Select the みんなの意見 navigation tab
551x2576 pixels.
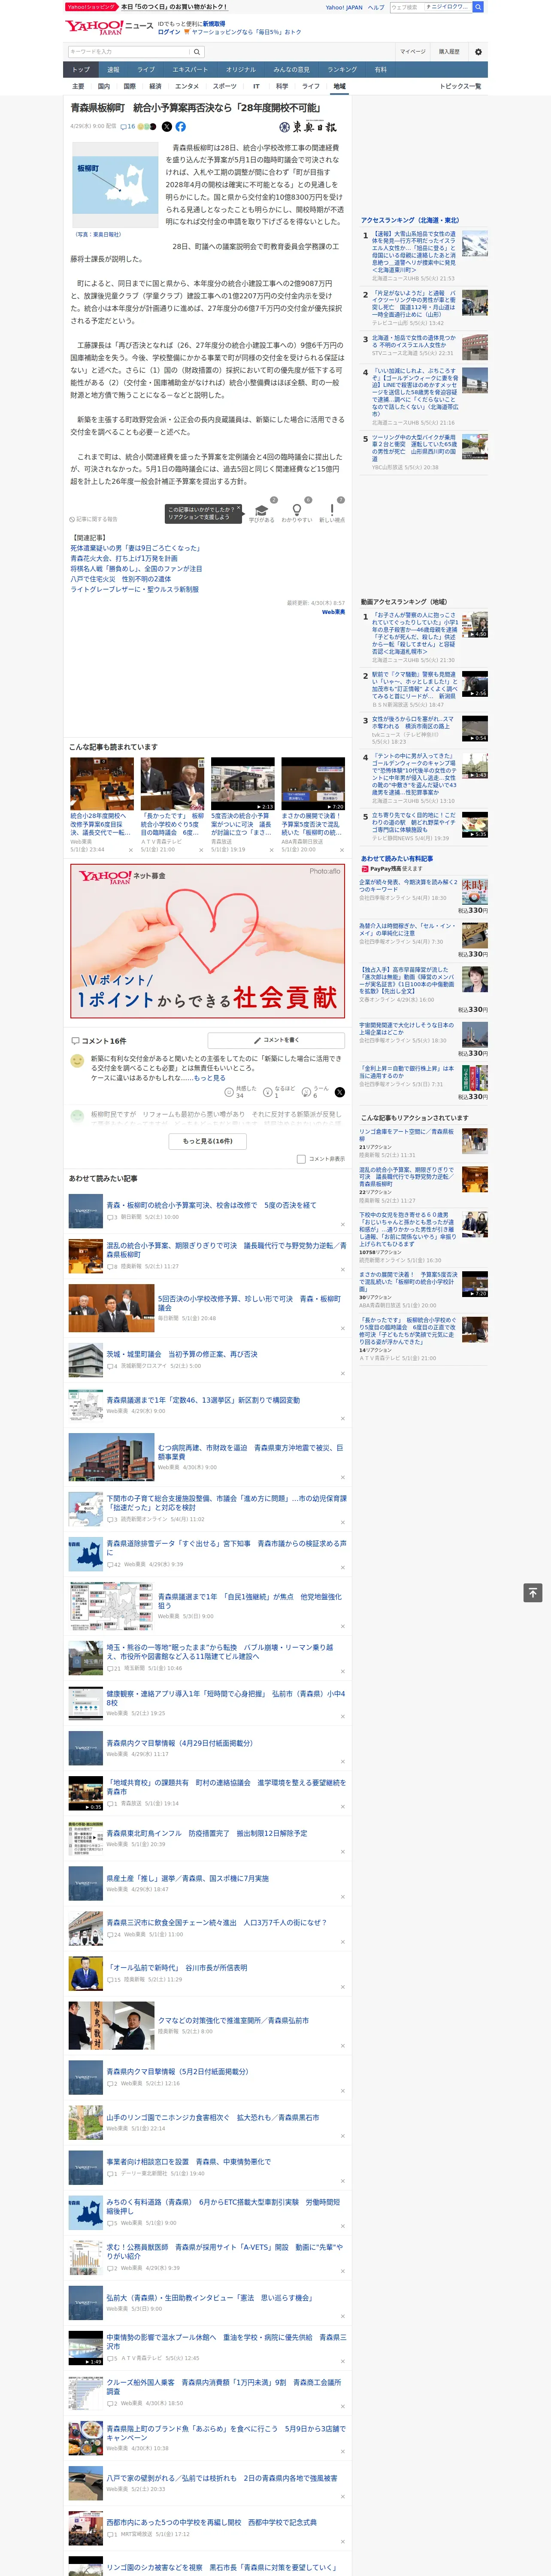292,70
